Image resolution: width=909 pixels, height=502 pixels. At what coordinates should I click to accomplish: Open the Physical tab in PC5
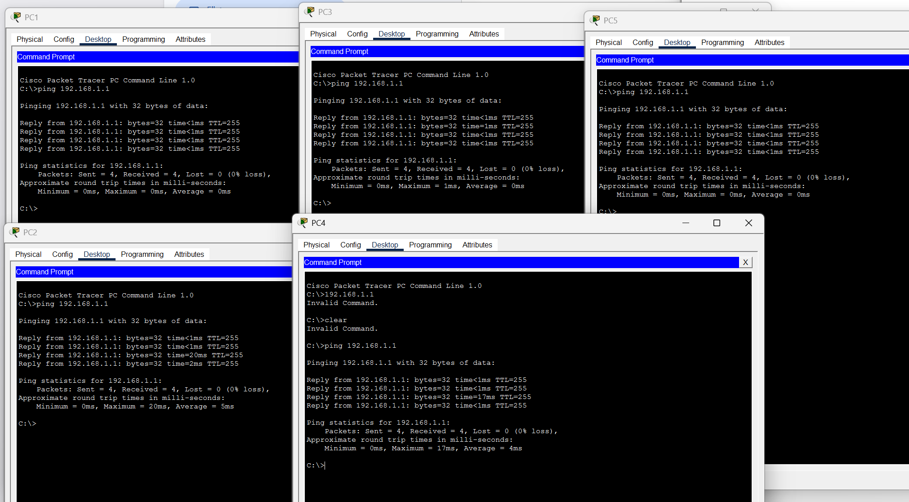click(x=609, y=42)
